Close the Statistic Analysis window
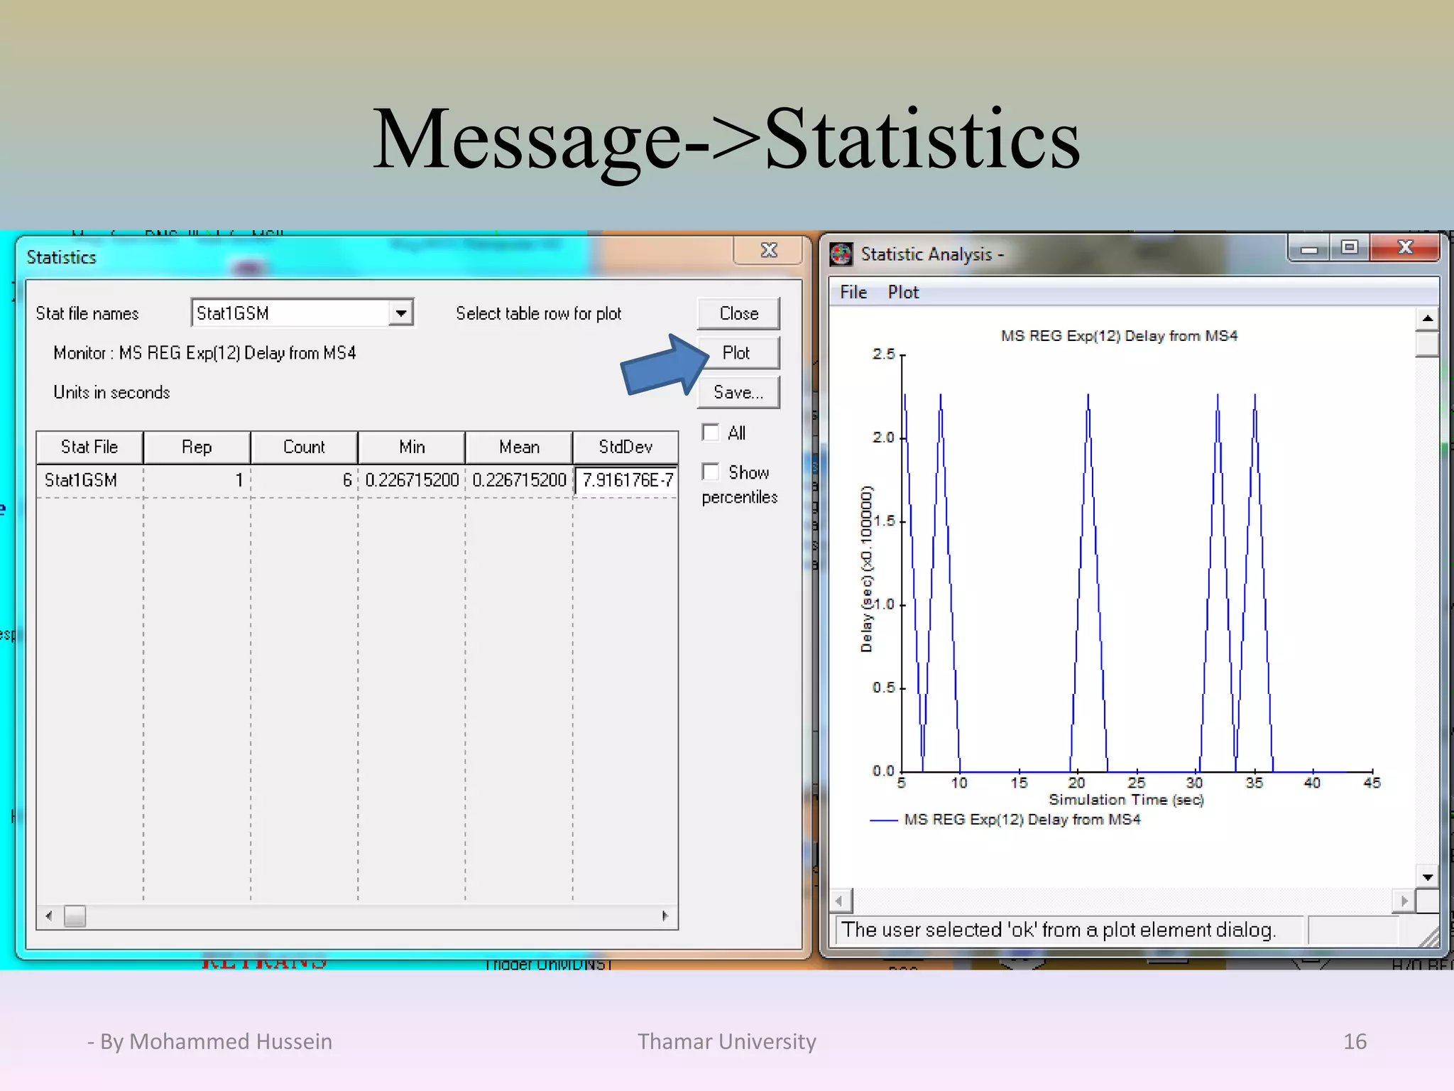This screenshot has width=1454, height=1091. (1404, 248)
